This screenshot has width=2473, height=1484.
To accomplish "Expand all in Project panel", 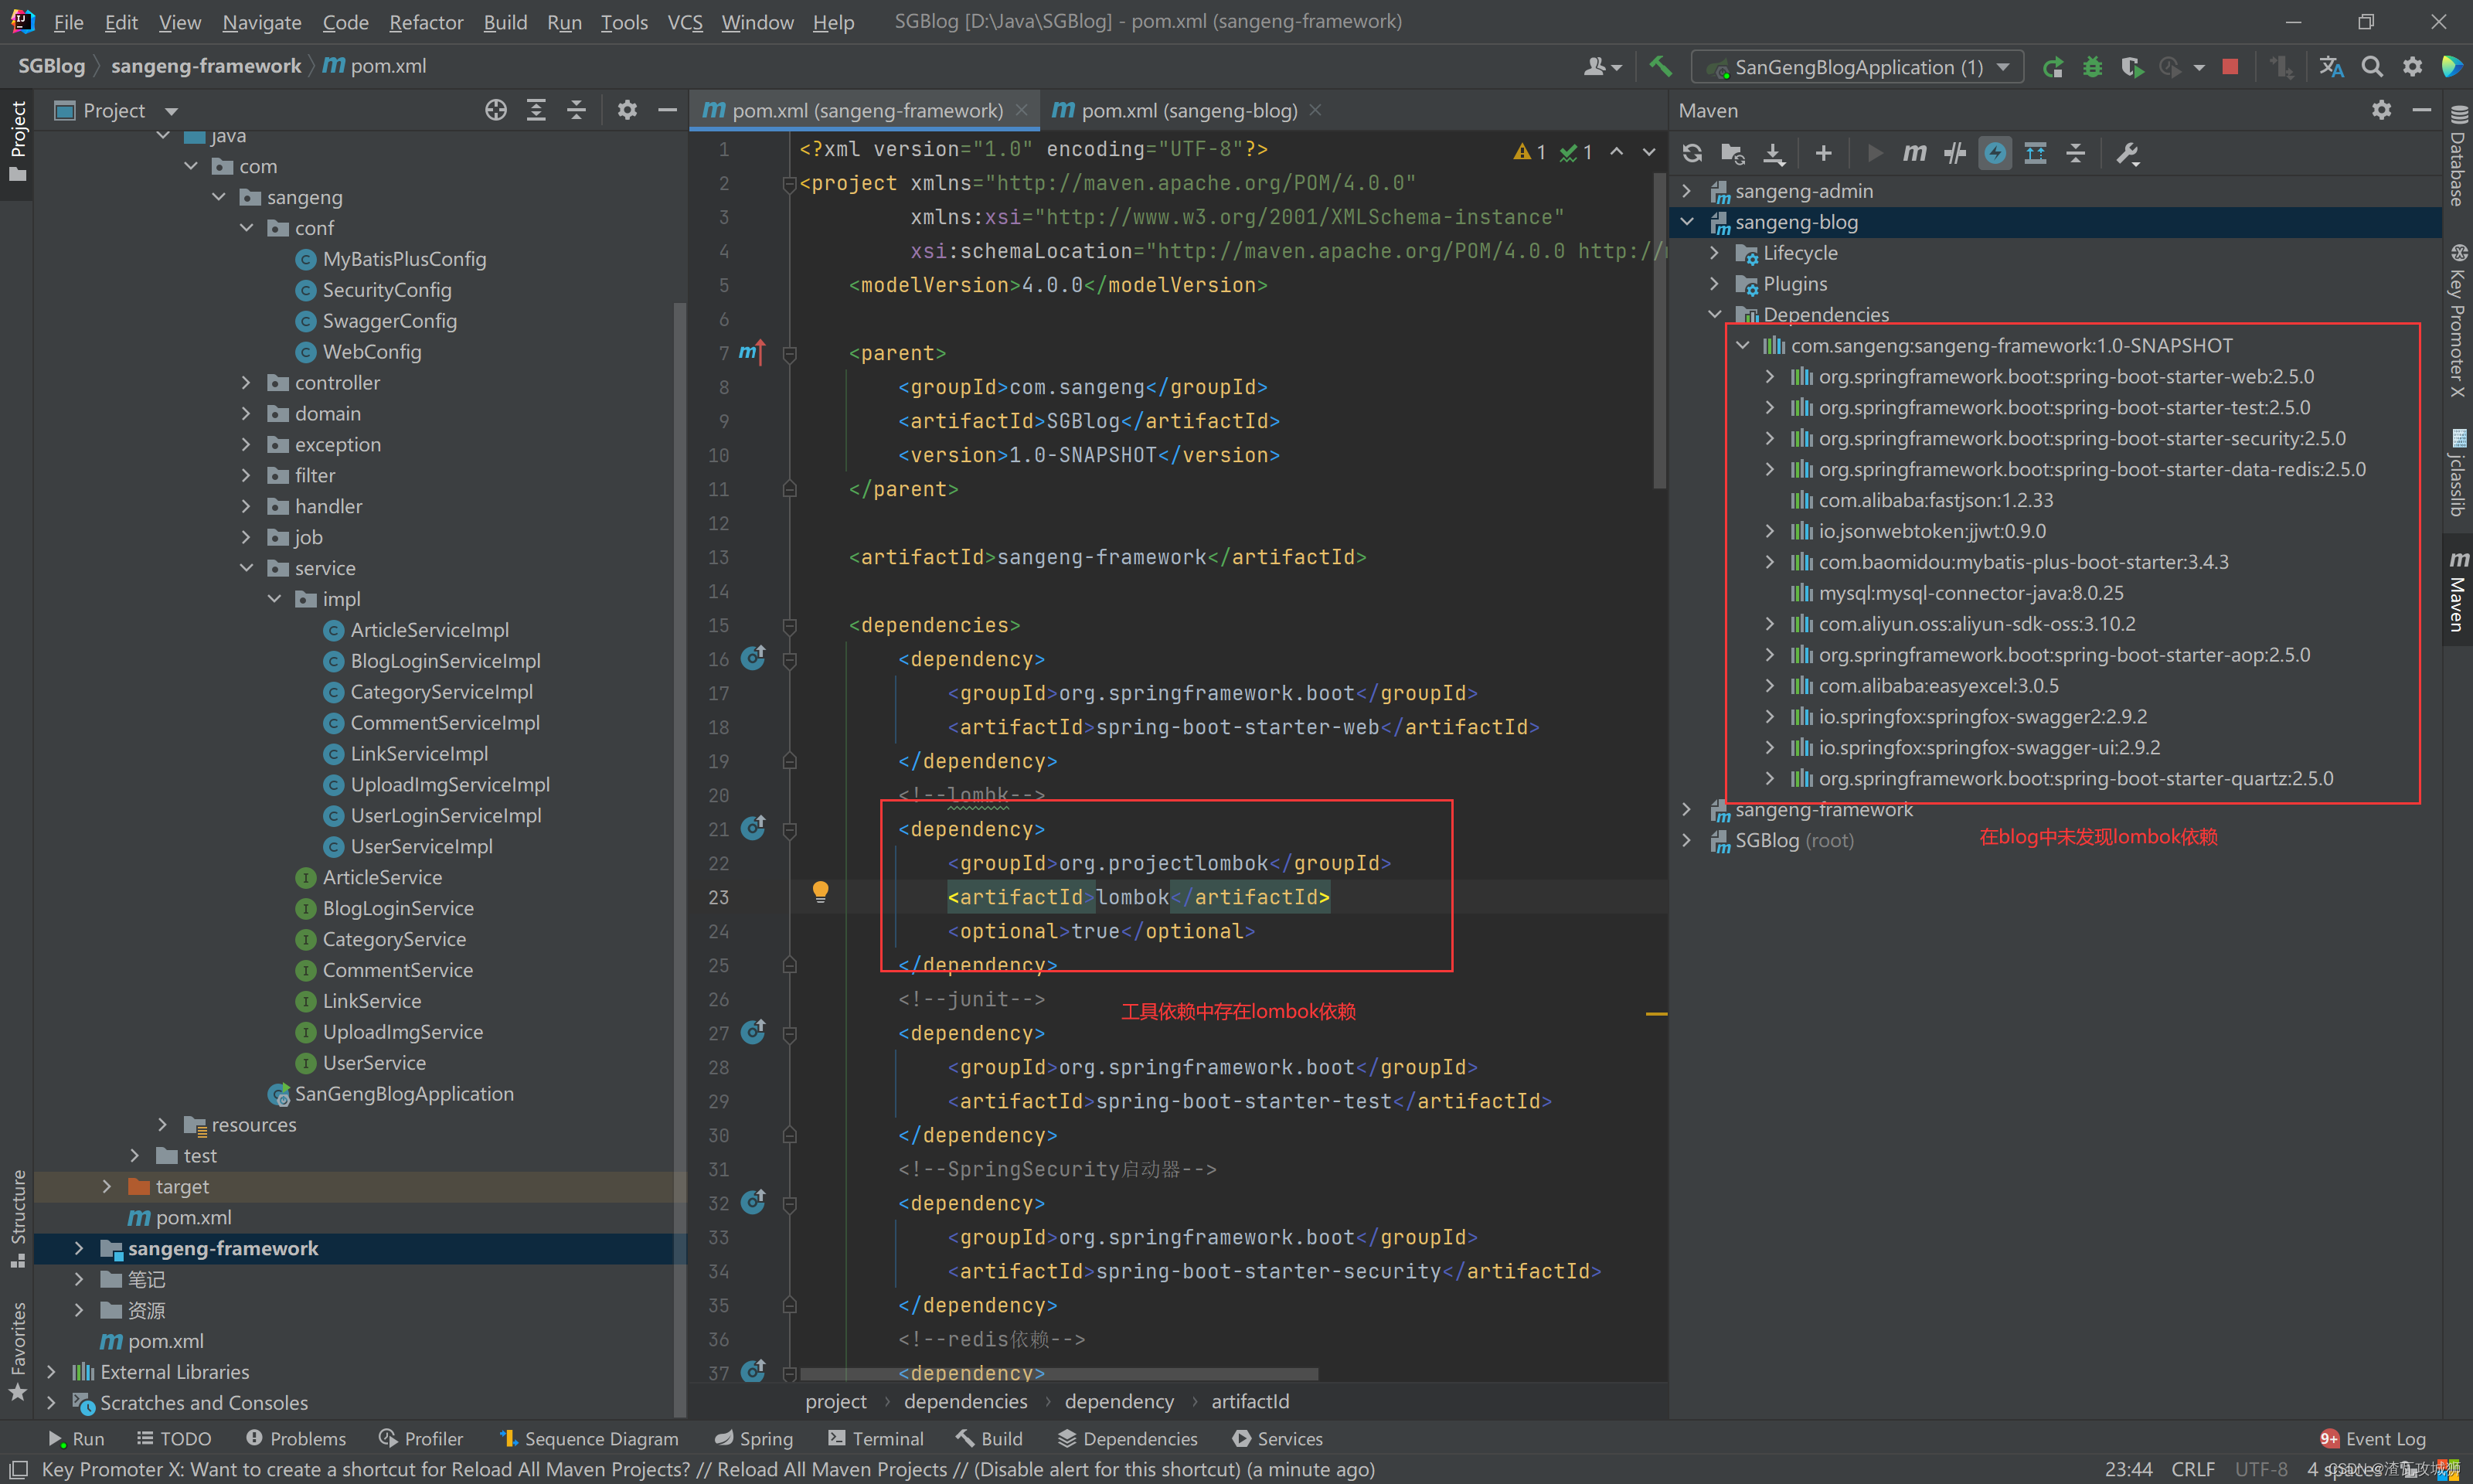I will pyautogui.click(x=536, y=110).
